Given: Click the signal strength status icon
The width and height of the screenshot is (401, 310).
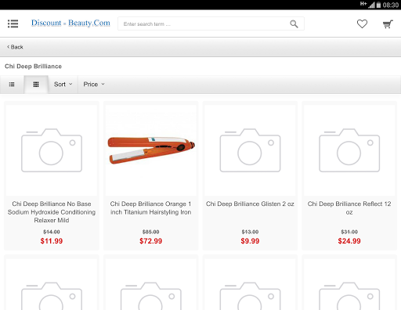Looking at the screenshot, I should 371,5.
